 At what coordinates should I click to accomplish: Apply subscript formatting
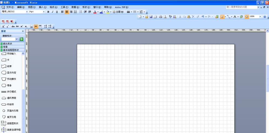[26, 27]
